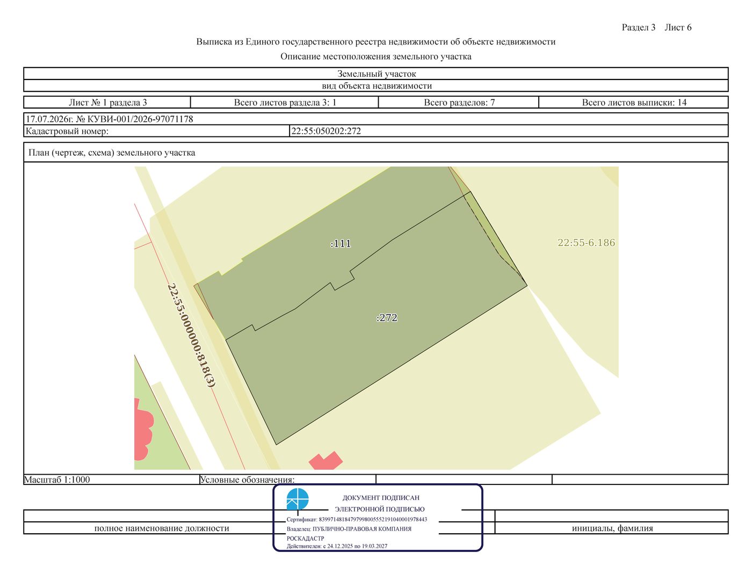Viewport: 752px width, 581px height.
Task: Click the parcel label :272 on map
Action: click(x=387, y=318)
